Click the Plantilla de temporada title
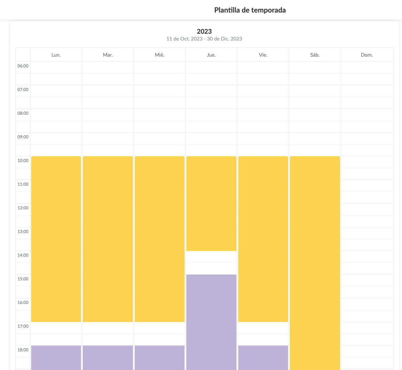Screen dimensions: 402x370 tap(250, 10)
